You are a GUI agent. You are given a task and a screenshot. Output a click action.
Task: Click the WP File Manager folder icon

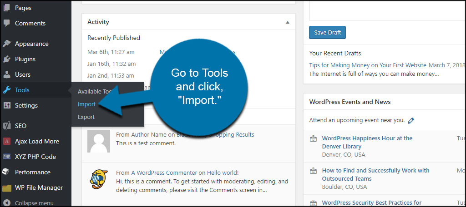coord(6,188)
